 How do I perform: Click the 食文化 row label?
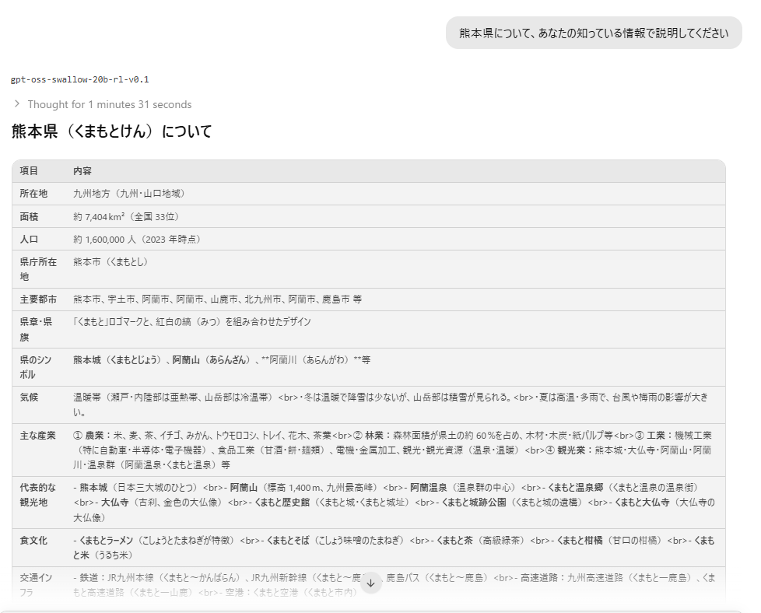[33, 540]
